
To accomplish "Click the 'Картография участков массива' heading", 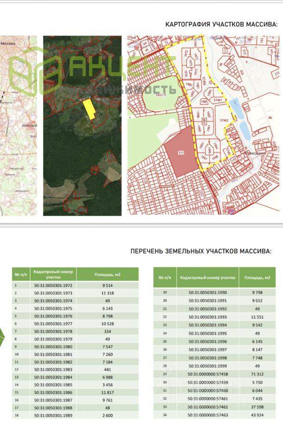I will 222,24.
